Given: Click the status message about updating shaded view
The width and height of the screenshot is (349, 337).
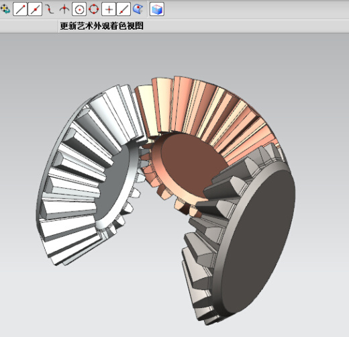Looking at the screenshot, I should click(102, 26).
